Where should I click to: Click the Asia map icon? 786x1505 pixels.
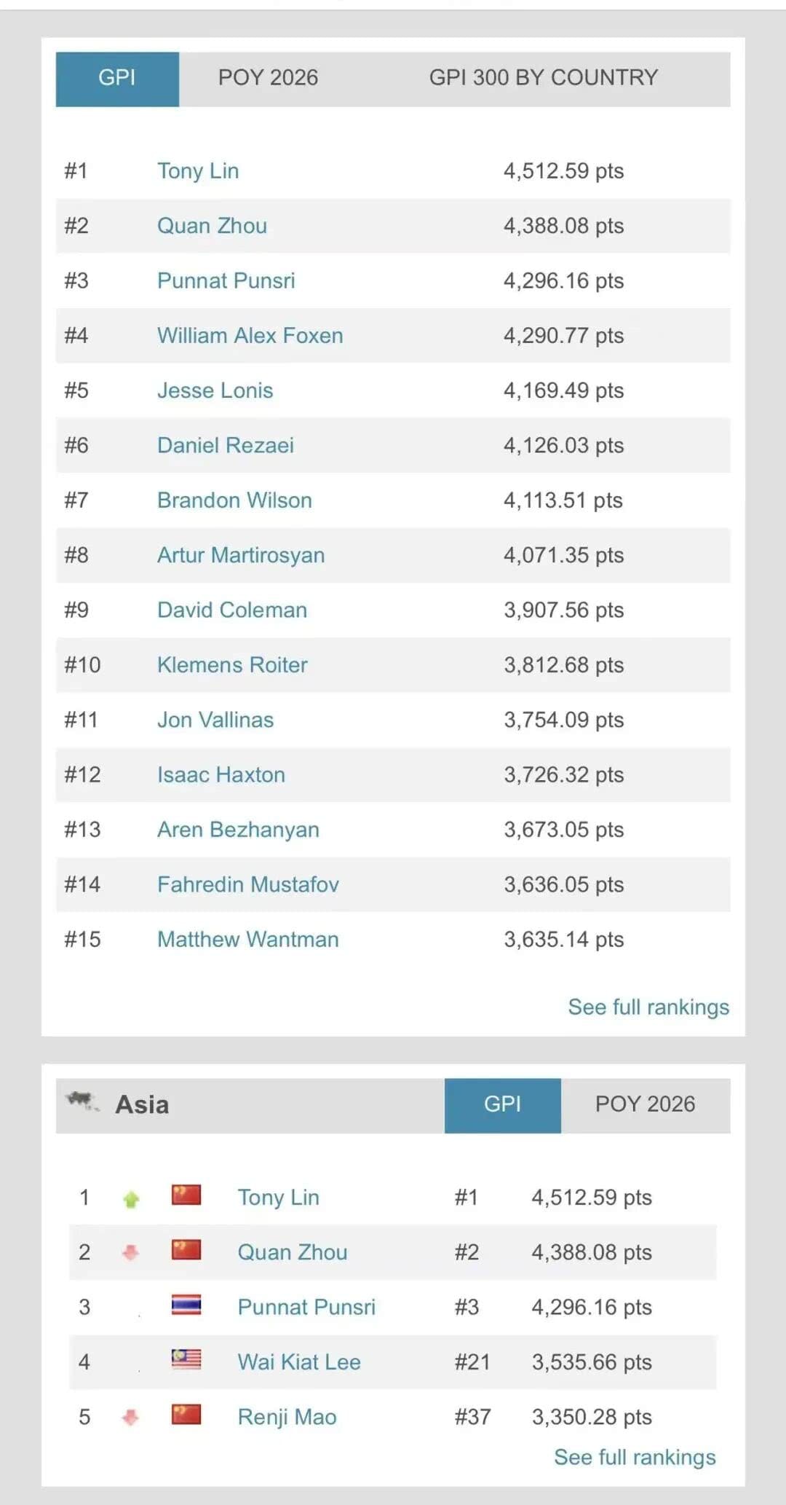coord(82,1101)
